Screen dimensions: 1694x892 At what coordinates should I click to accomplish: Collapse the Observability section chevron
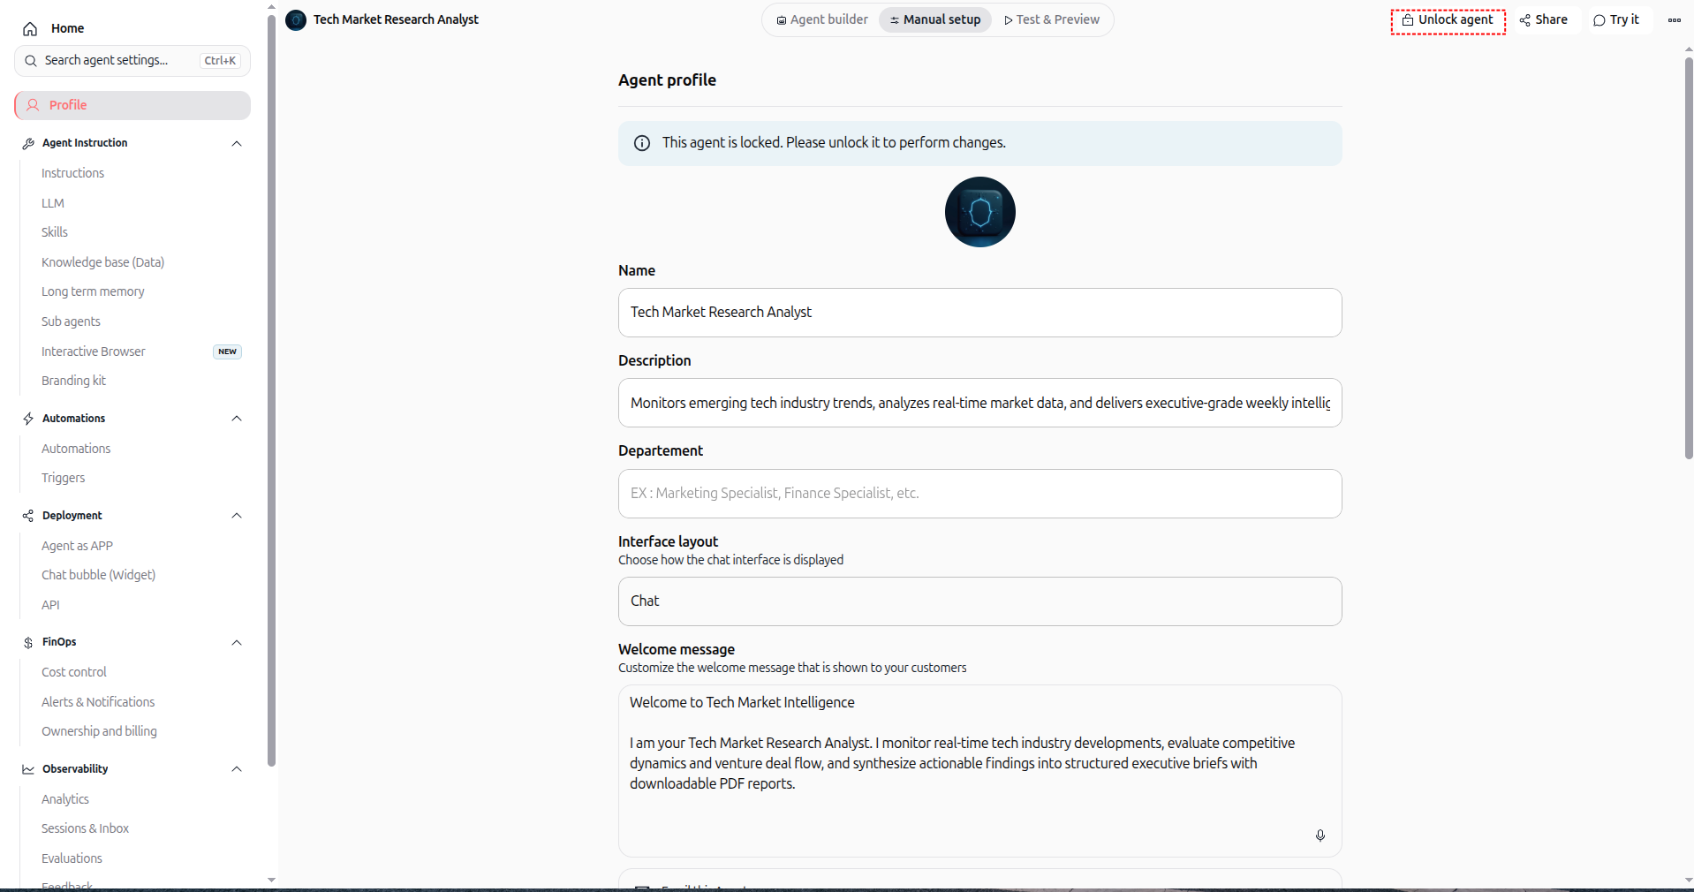click(237, 769)
